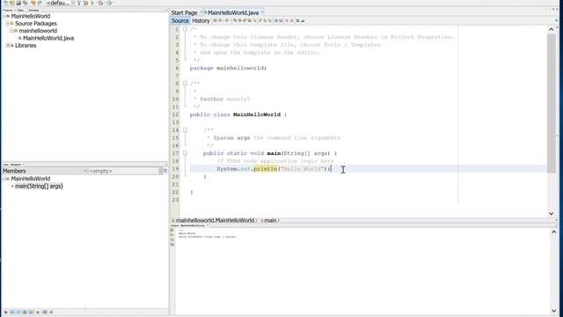Click the Re-run icon in the Output panel
The height and width of the screenshot is (317, 563).
pyautogui.click(x=172, y=230)
